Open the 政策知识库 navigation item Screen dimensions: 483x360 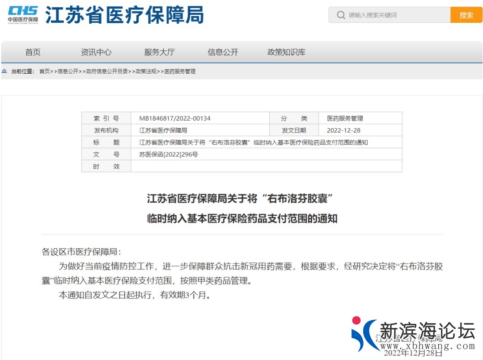[x=286, y=52]
